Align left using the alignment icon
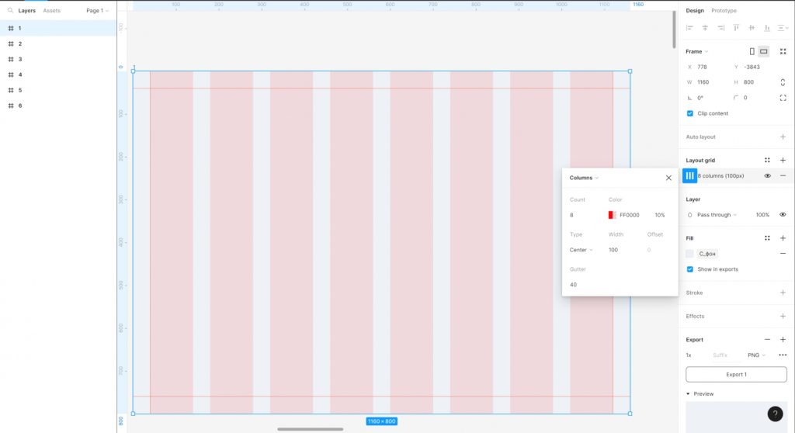The height and width of the screenshot is (433, 795). coord(689,28)
